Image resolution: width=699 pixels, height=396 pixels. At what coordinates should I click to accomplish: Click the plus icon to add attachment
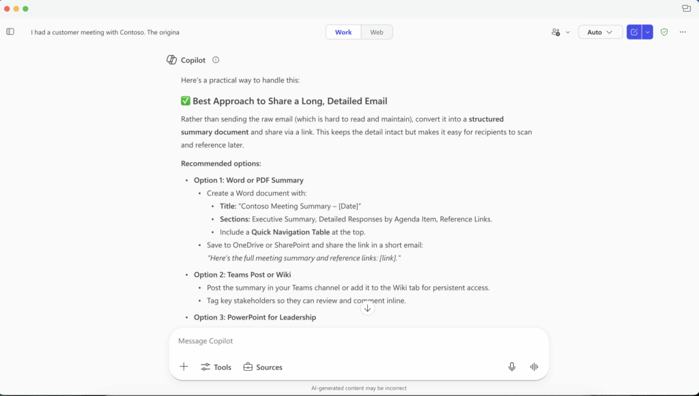pos(184,367)
